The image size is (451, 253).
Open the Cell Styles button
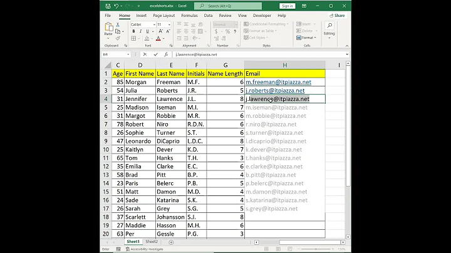256,38
